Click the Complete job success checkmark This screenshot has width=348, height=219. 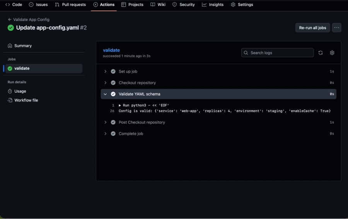(x=113, y=134)
